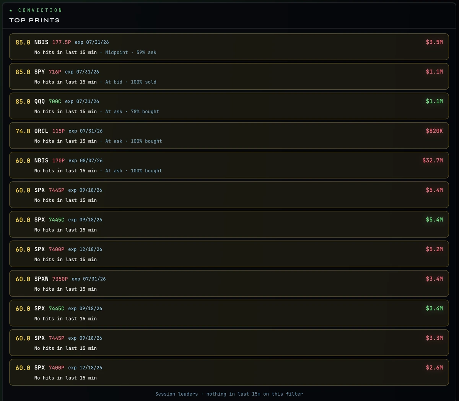The image size is (459, 401).
Task: Open the SPX 7445C card worth $5.4M
Action: pyautogui.click(x=229, y=224)
